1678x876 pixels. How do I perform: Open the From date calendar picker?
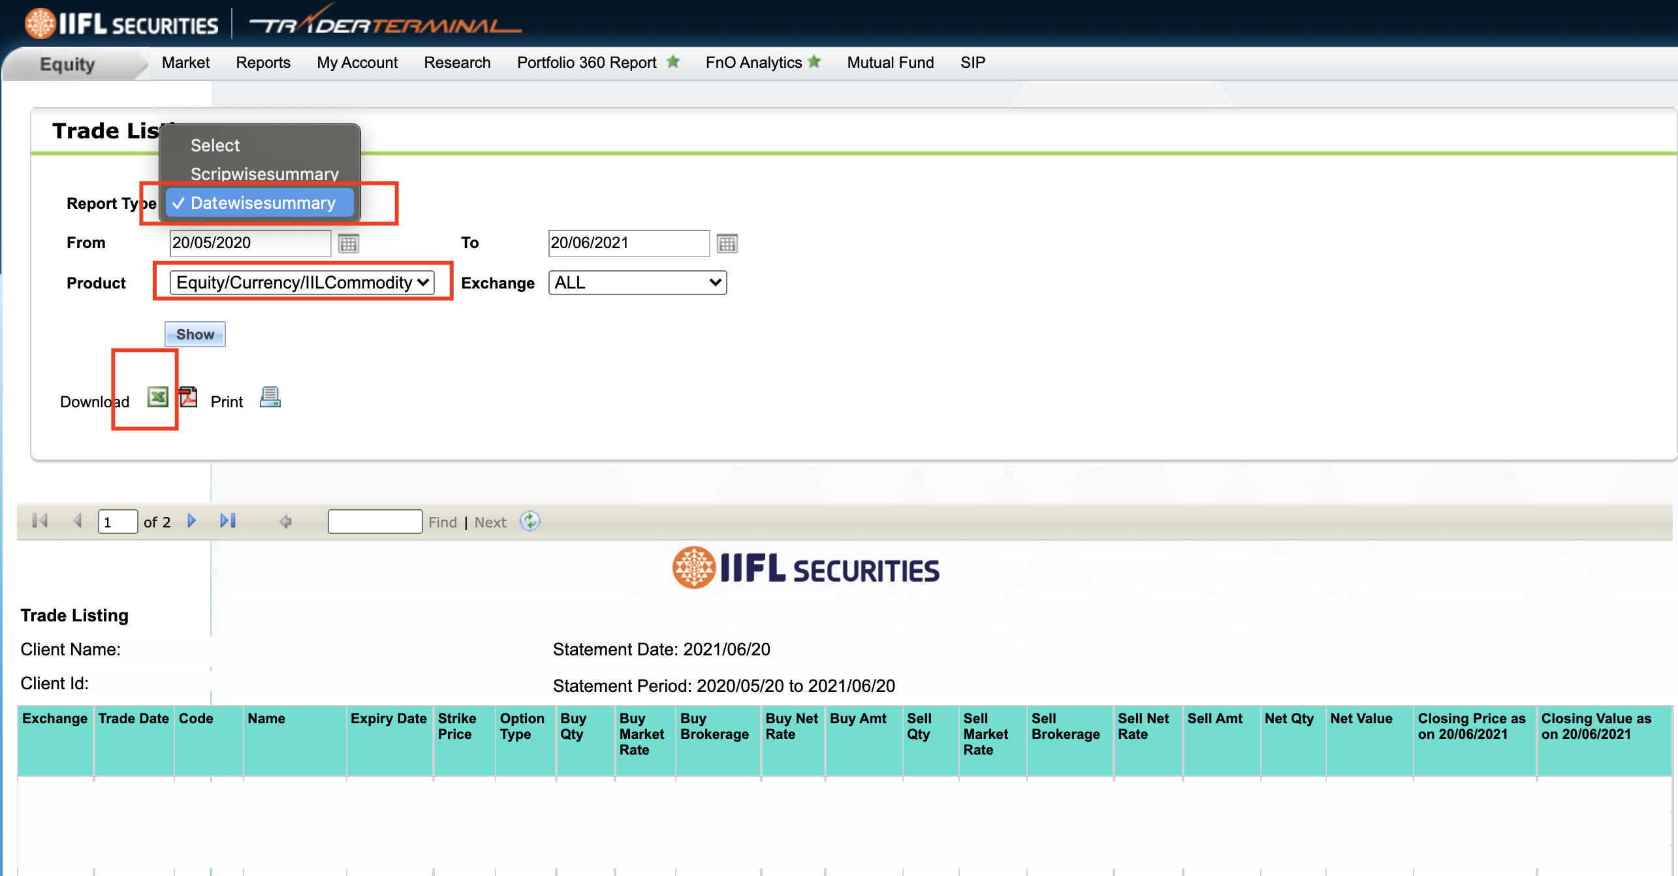[348, 243]
